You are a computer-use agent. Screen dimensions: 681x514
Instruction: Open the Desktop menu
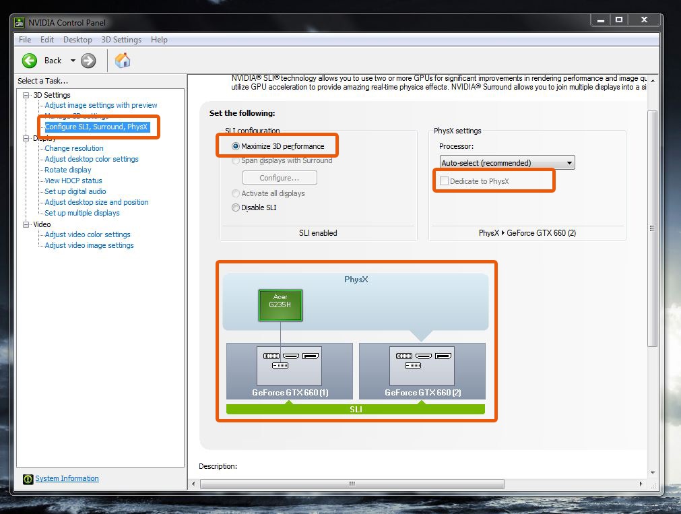pyautogui.click(x=77, y=40)
